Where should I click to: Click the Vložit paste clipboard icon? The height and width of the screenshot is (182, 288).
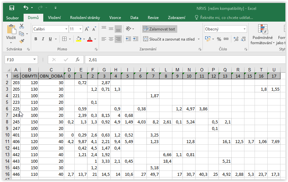pyautogui.click(x=11, y=29)
